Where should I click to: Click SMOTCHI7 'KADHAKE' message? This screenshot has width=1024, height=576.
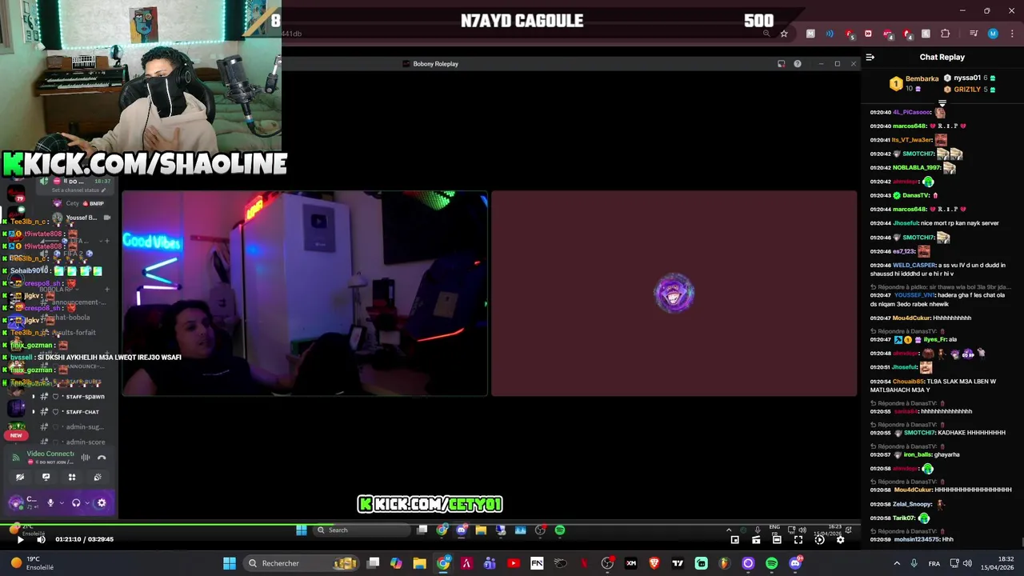(x=971, y=433)
